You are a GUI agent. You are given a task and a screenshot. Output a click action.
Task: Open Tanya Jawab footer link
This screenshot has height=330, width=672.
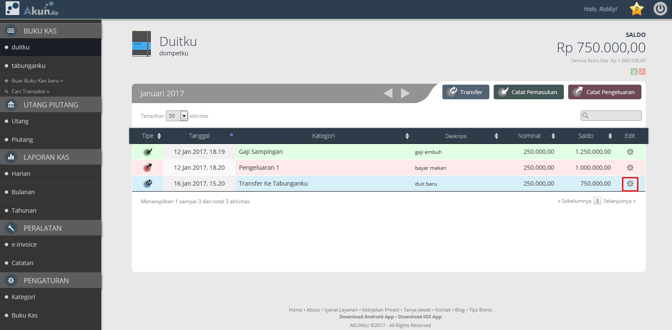[417, 310]
